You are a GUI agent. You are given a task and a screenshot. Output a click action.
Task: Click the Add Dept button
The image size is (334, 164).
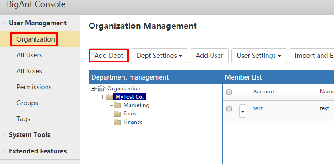click(109, 56)
